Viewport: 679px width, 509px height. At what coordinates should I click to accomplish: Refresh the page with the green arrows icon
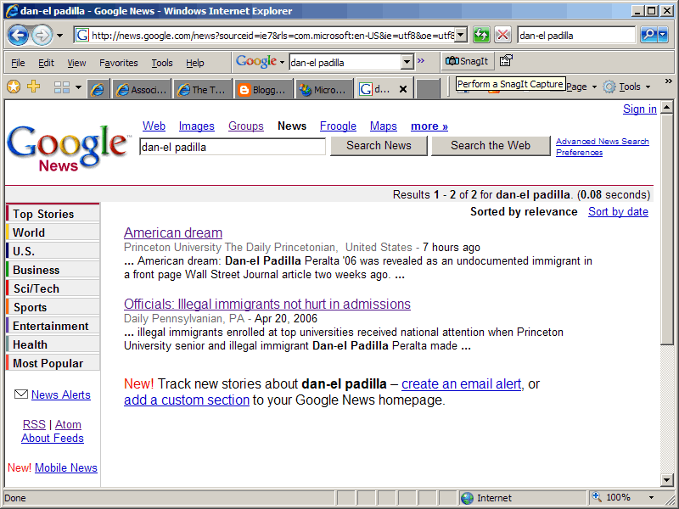[481, 35]
